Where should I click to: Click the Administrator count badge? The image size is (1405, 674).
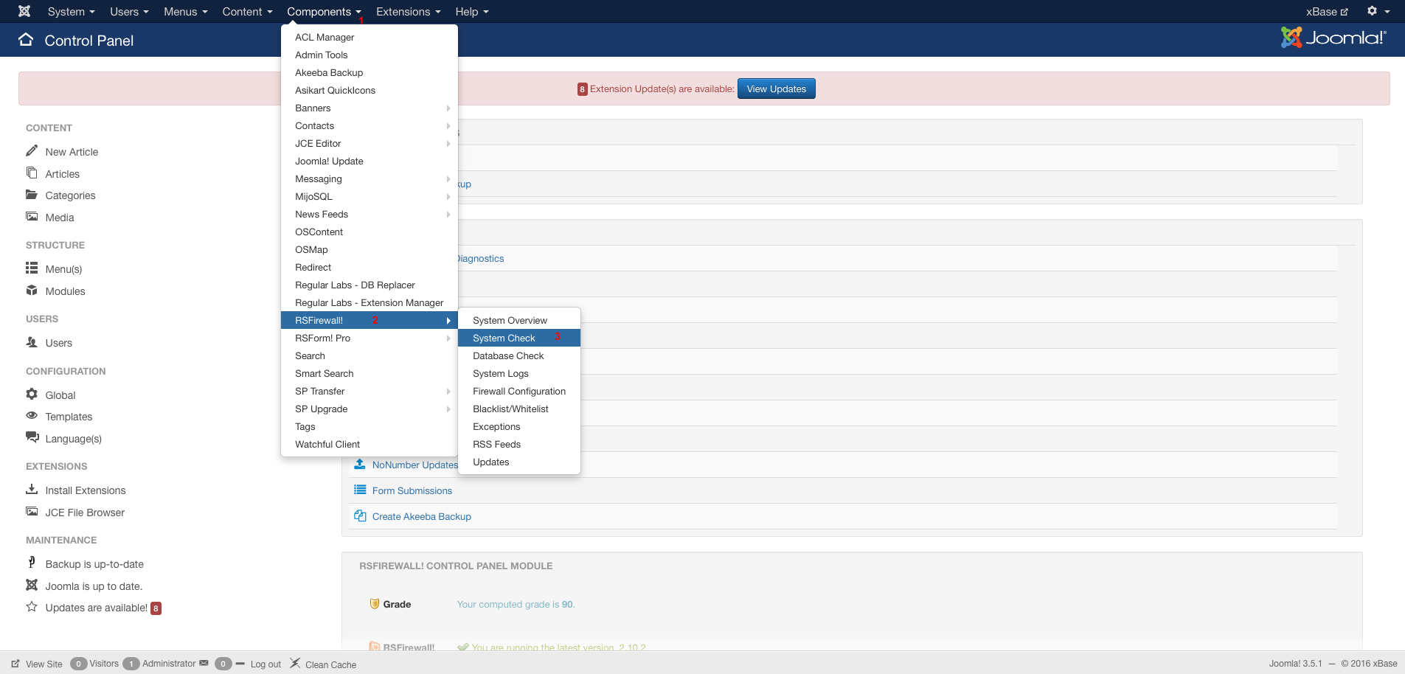pyautogui.click(x=131, y=664)
